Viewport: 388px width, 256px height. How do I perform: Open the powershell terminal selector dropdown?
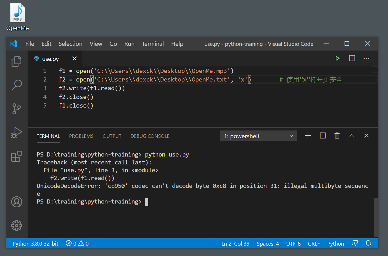tap(258, 136)
